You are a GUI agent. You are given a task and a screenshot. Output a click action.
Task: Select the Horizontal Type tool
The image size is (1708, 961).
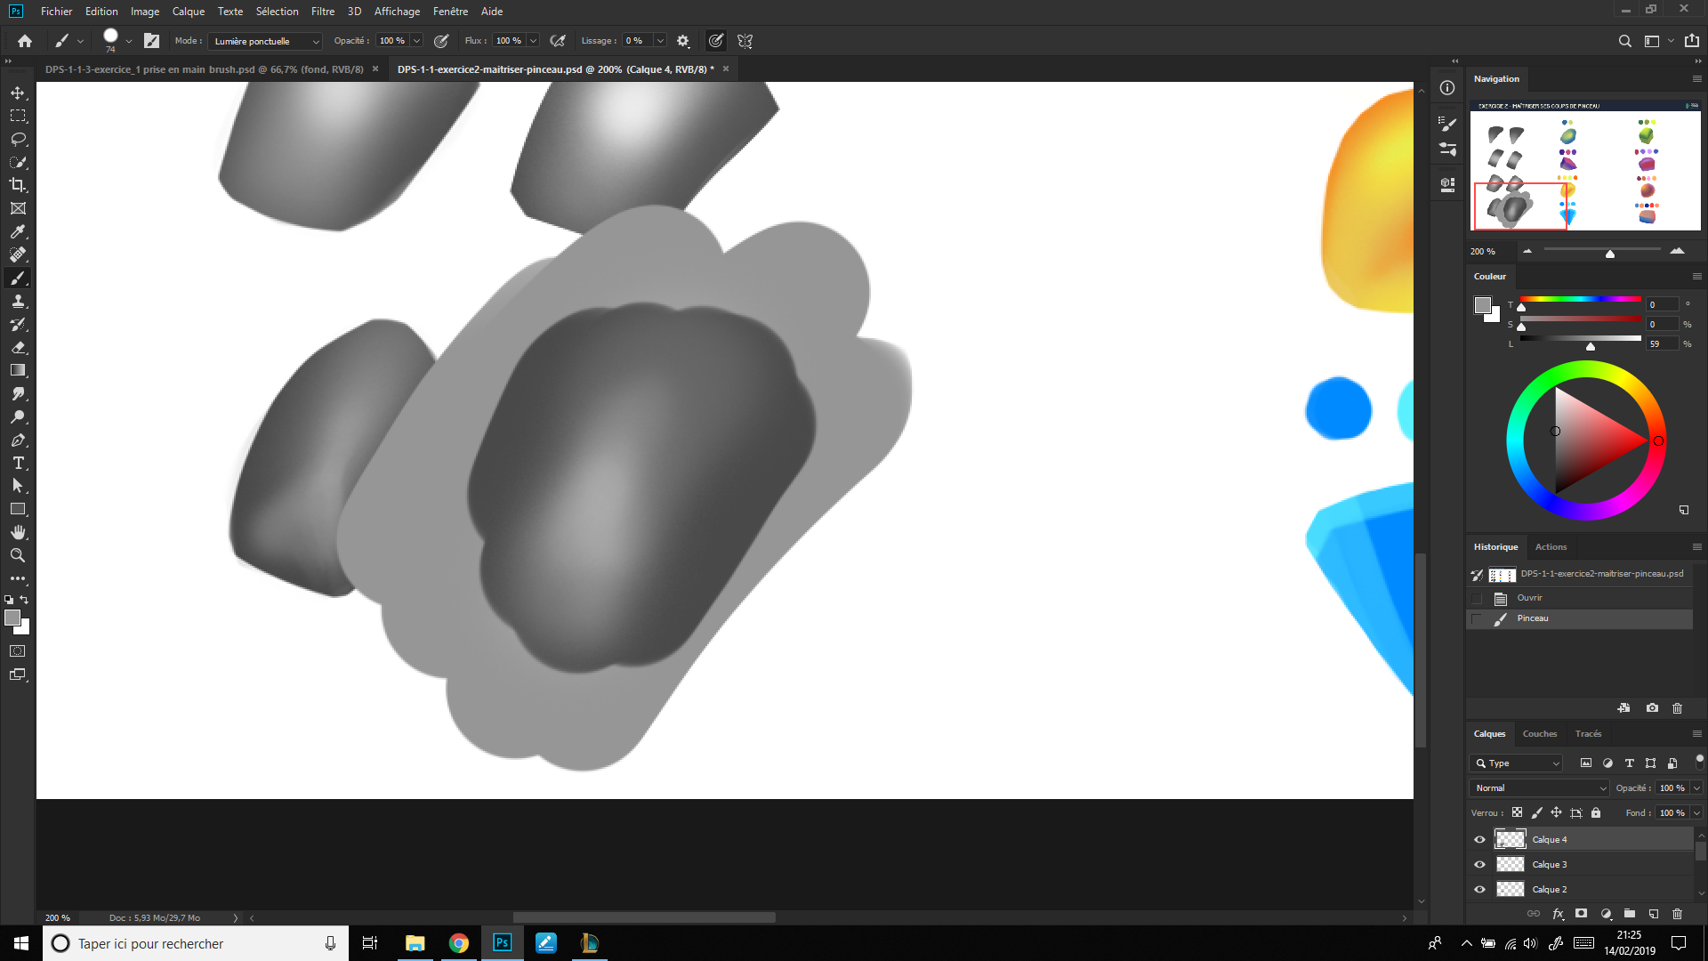18,463
